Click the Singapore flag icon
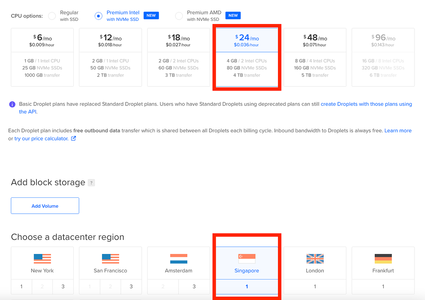The width and height of the screenshot is (425, 300). click(x=246, y=259)
